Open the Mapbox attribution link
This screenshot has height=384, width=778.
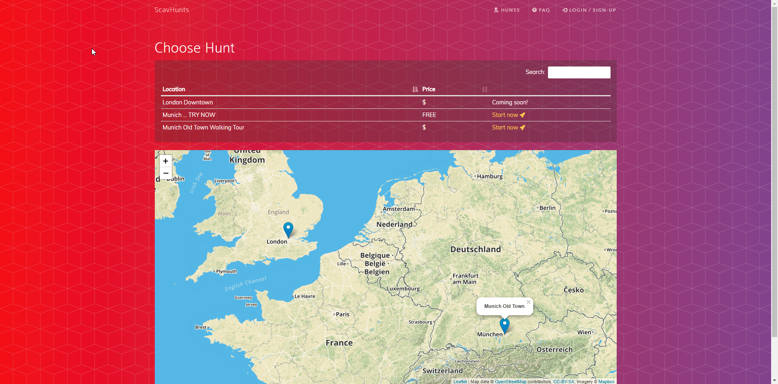[x=606, y=382]
